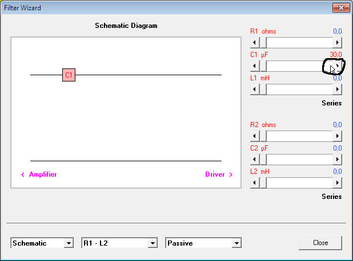Screen dimensions: 353x261
Task: Click the L2 value 0,0
Action: (338, 172)
